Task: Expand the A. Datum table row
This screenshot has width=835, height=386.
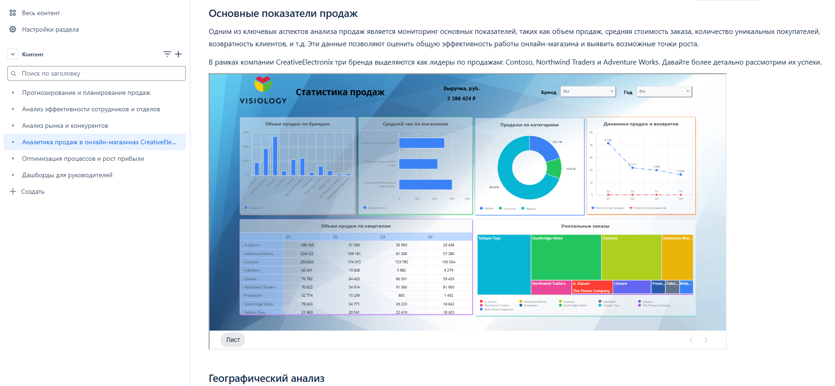Action: (242, 245)
